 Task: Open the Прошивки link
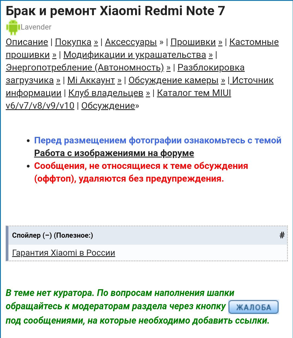(193, 42)
